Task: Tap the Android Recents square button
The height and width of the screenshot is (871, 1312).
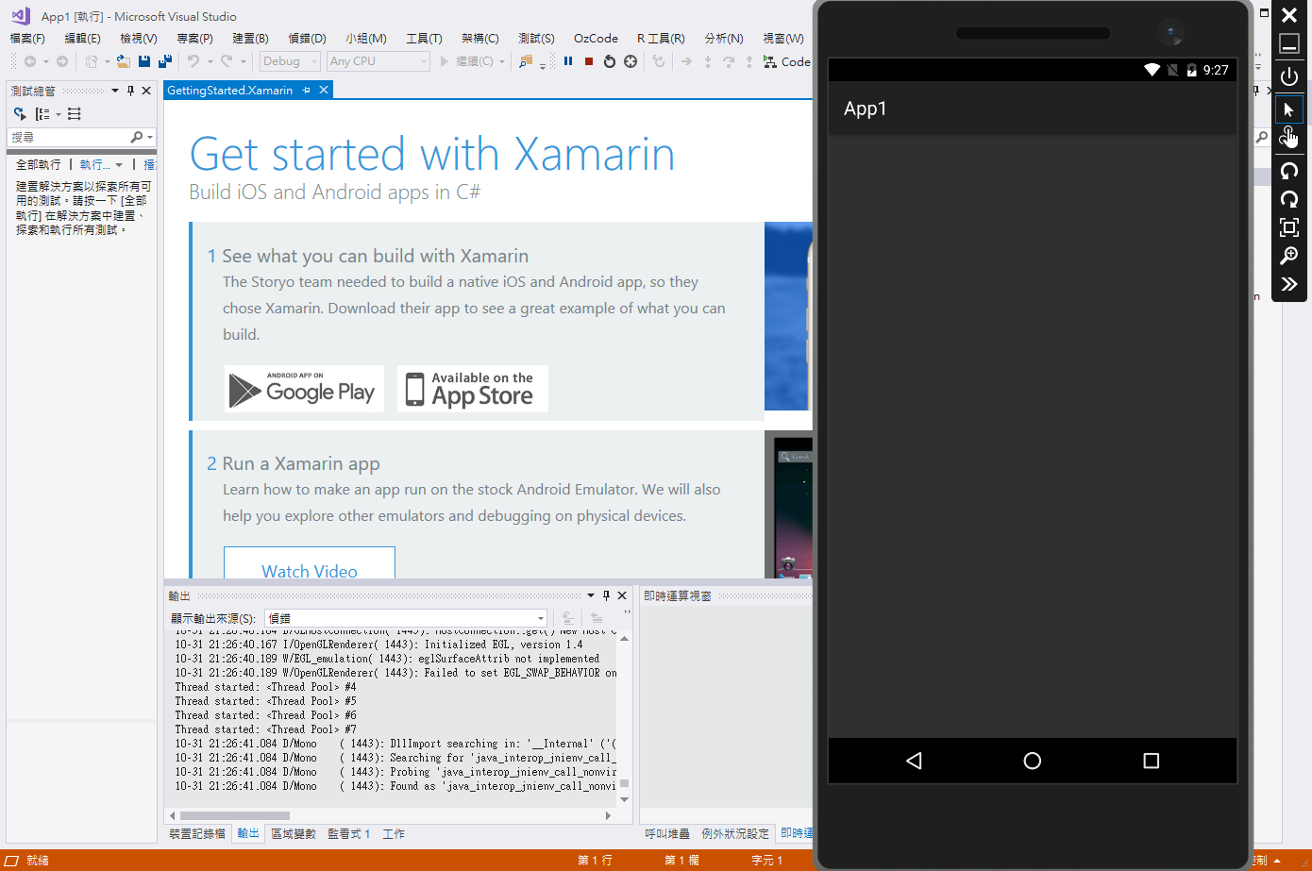Action: pos(1152,761)
